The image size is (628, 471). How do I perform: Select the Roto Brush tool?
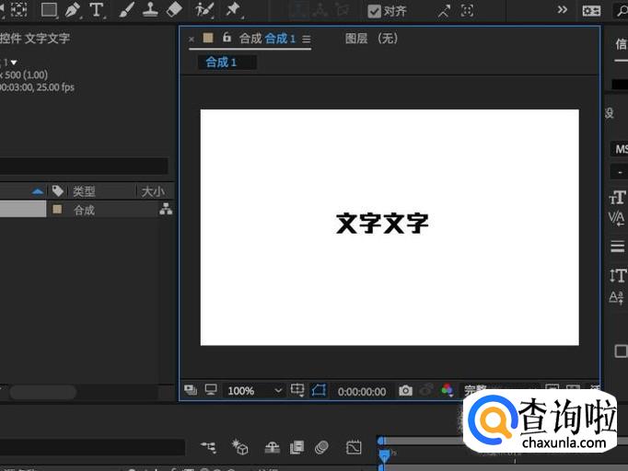pos(204,9)
